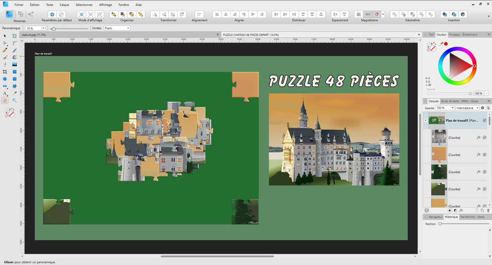Collapse the Plan de travail1 layer group

pyautogui.click(x=426, y=120)
